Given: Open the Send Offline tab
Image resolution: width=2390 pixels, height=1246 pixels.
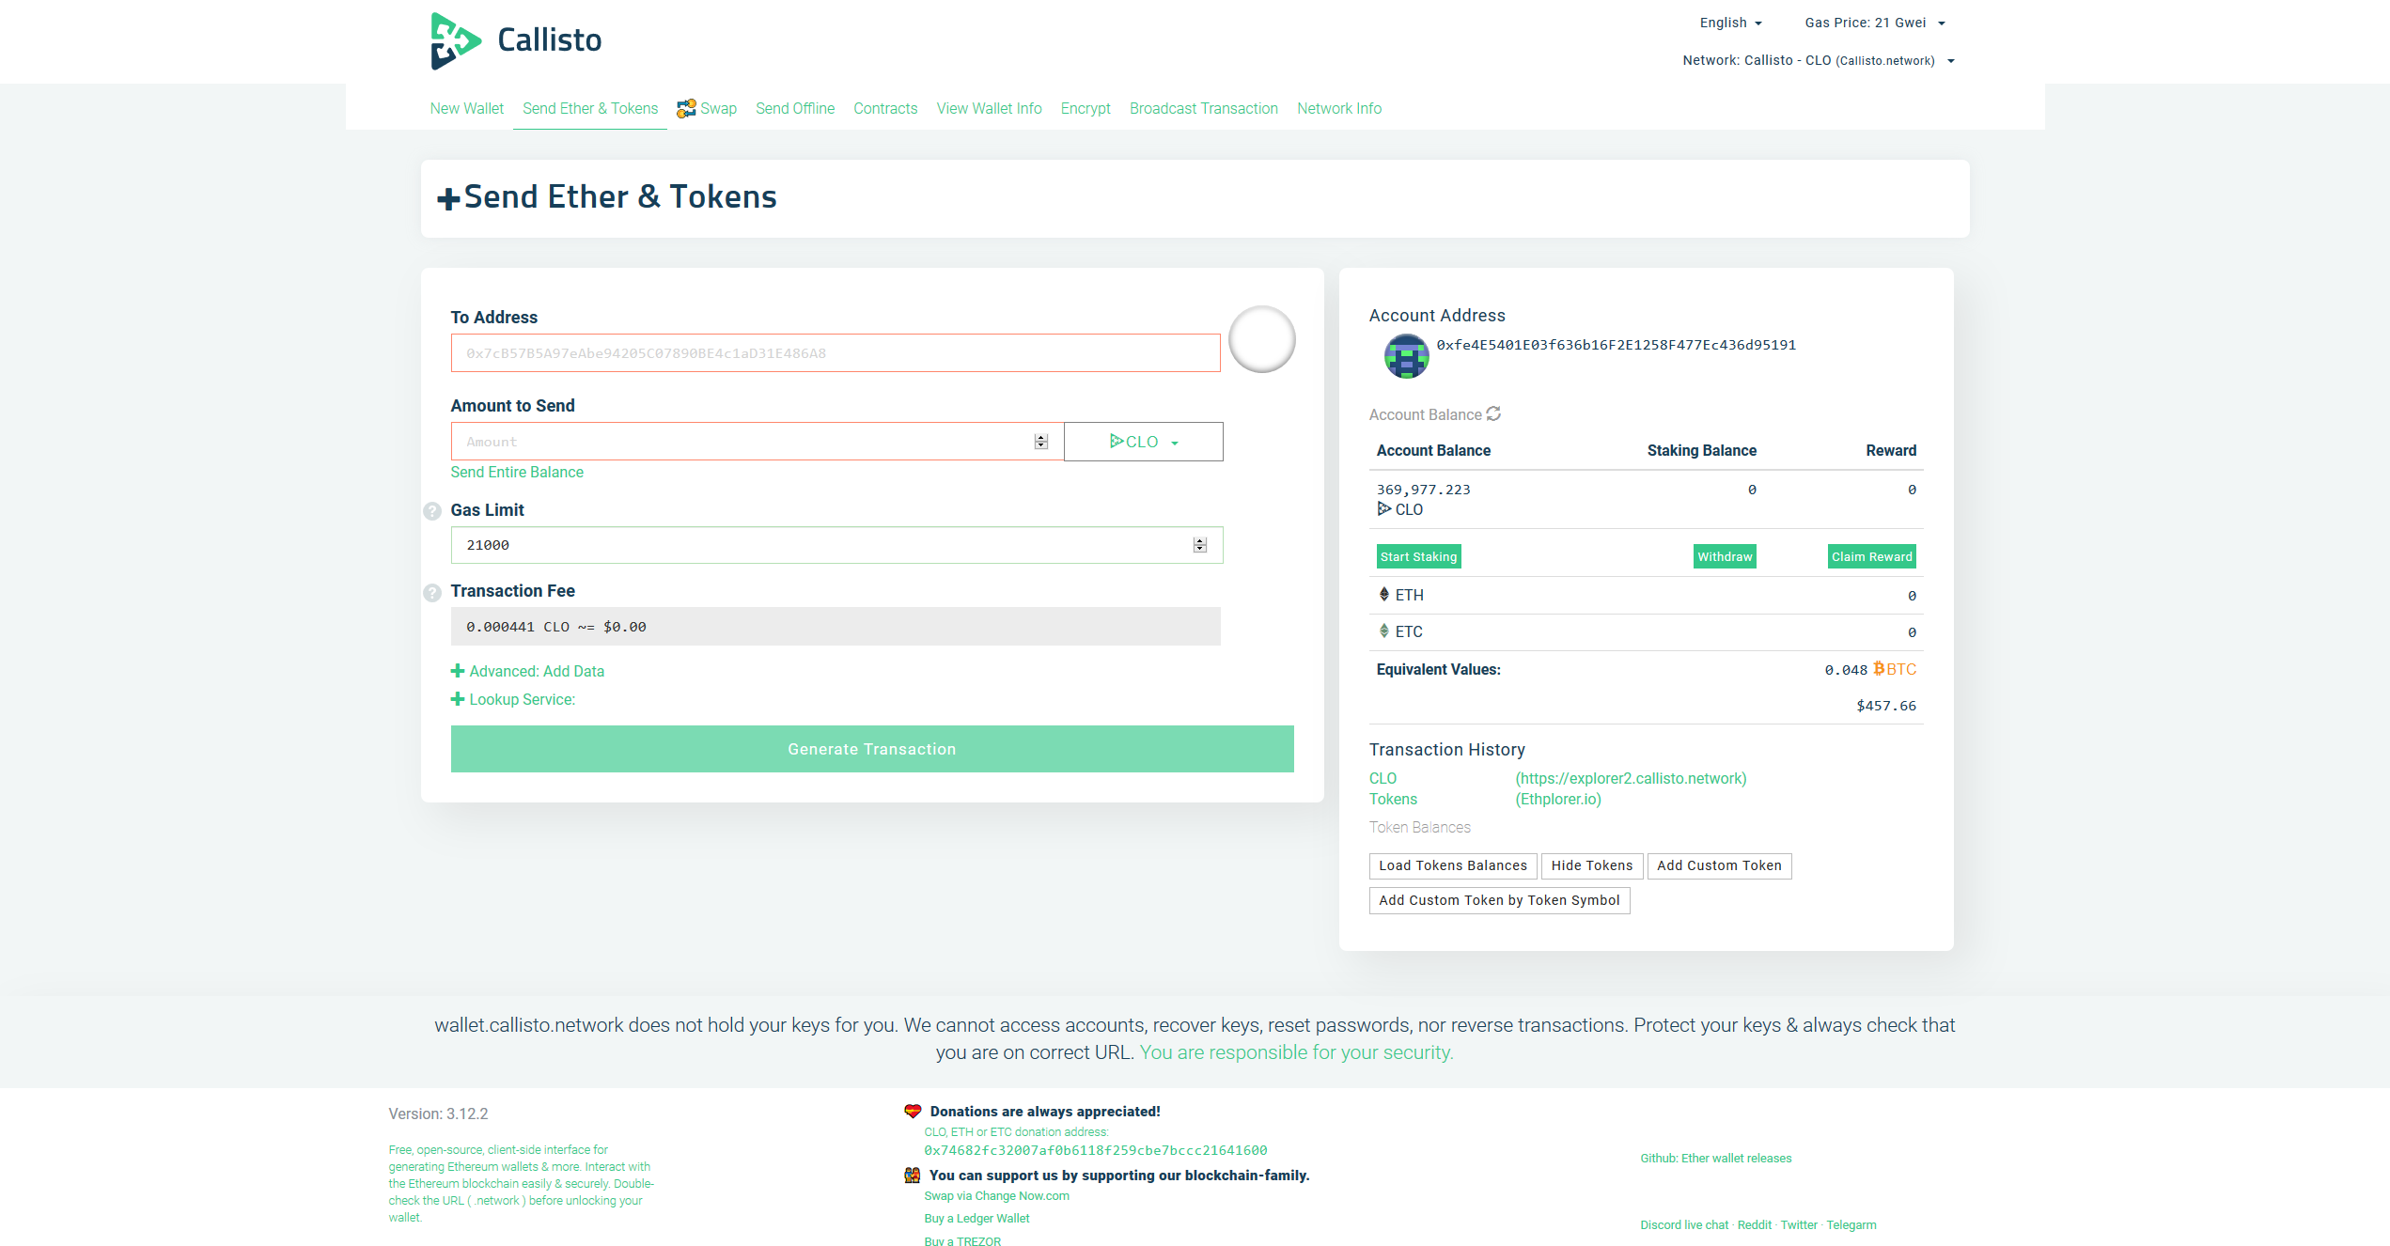Looking at the screenshot, I should 795,108.
